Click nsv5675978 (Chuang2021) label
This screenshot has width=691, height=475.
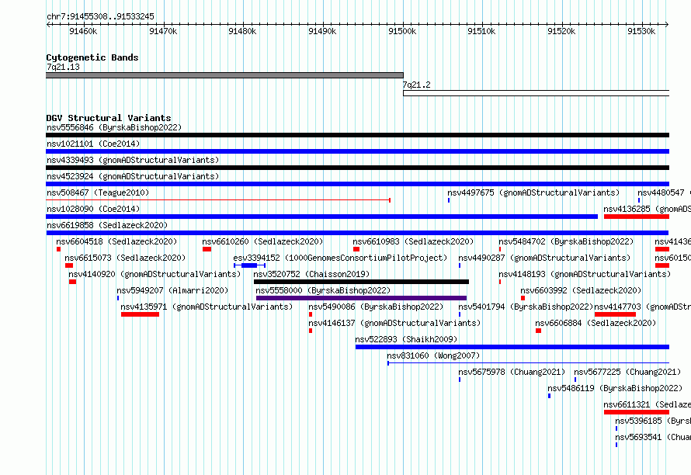[x=512, y=372]
